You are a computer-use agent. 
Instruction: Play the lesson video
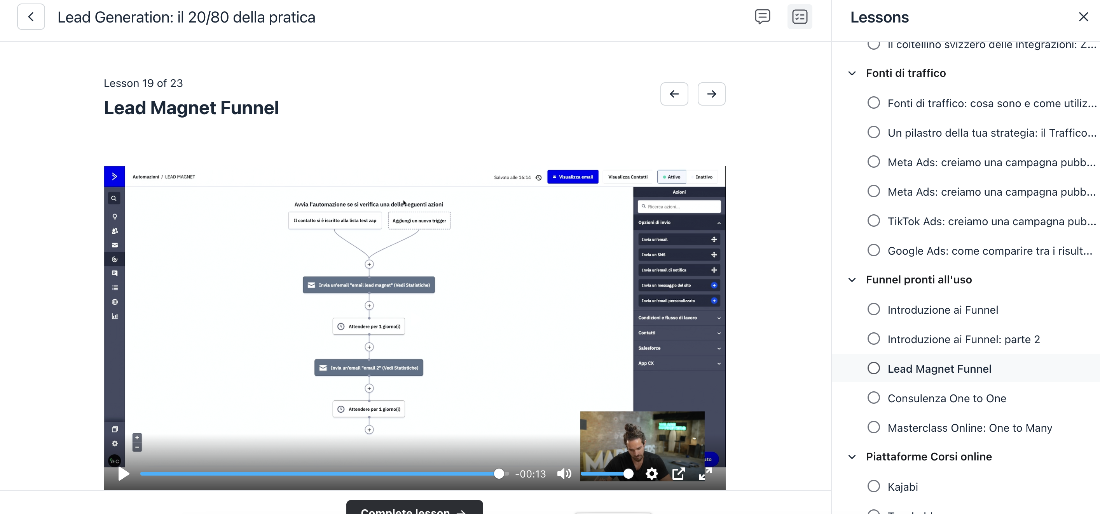pyautogui.click(x=123, y=474)
